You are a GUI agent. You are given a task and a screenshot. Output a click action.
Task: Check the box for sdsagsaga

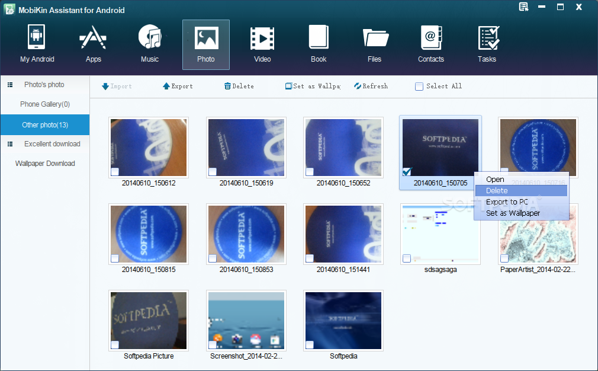(407, 258)
